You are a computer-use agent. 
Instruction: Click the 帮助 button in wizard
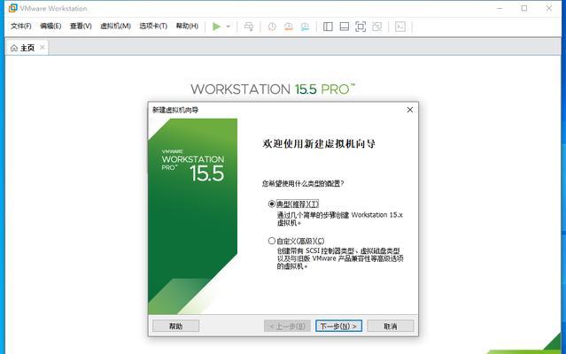[175, 326]
